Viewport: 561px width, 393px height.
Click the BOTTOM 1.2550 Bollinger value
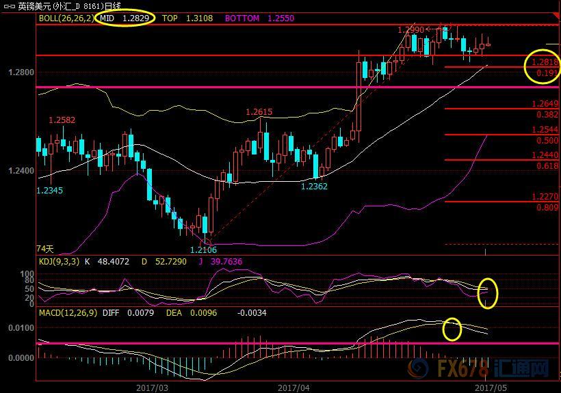[x=260, y=18]
